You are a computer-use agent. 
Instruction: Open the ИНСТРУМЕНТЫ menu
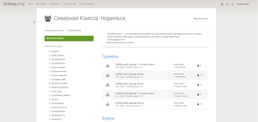tap(87, 4)
